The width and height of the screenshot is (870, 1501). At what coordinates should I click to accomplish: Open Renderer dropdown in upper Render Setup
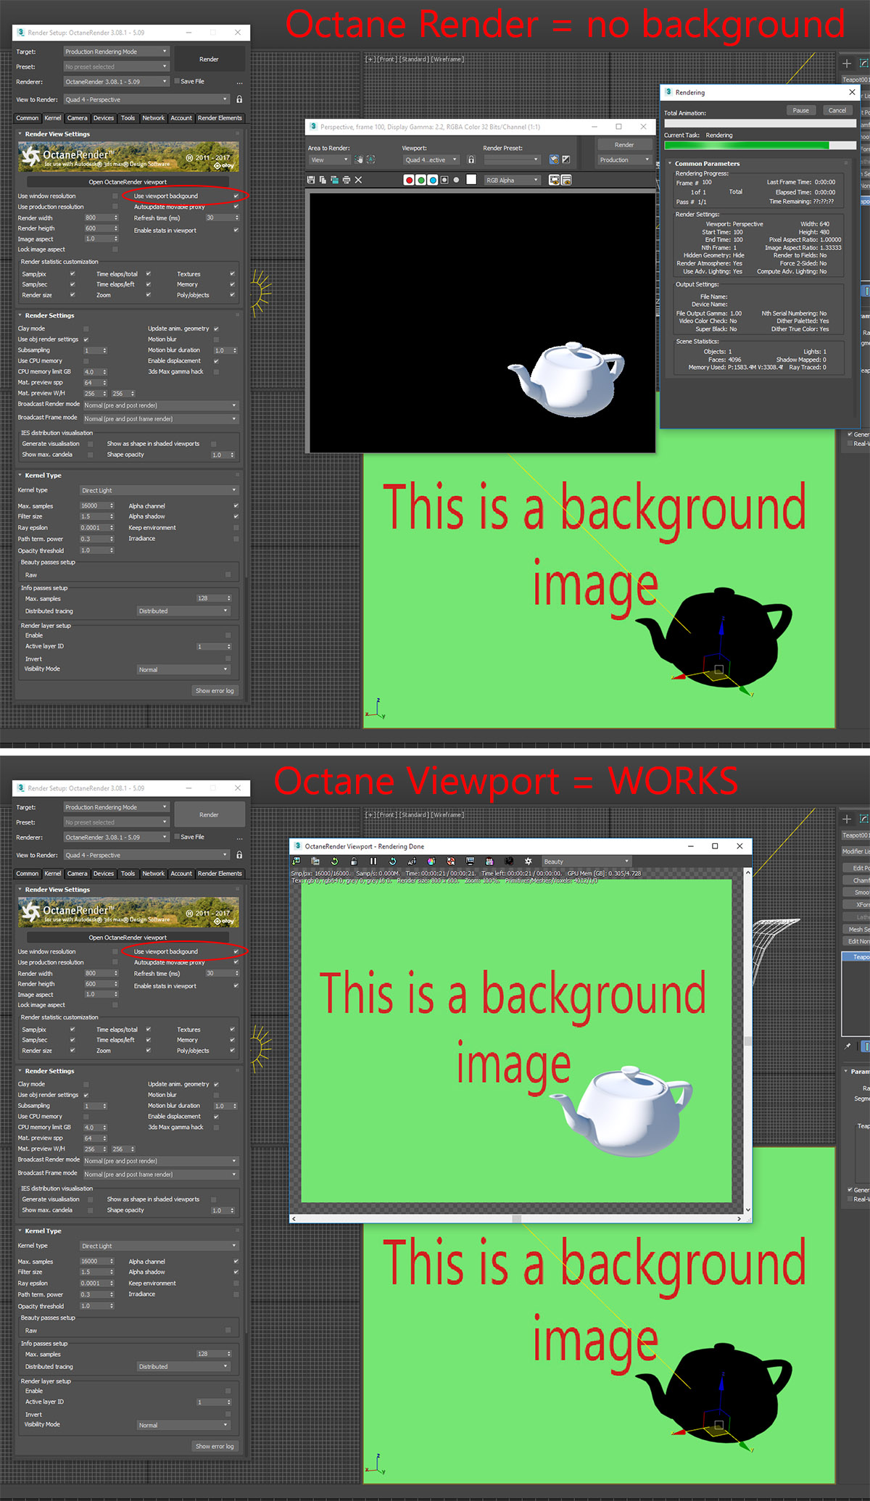116,82
